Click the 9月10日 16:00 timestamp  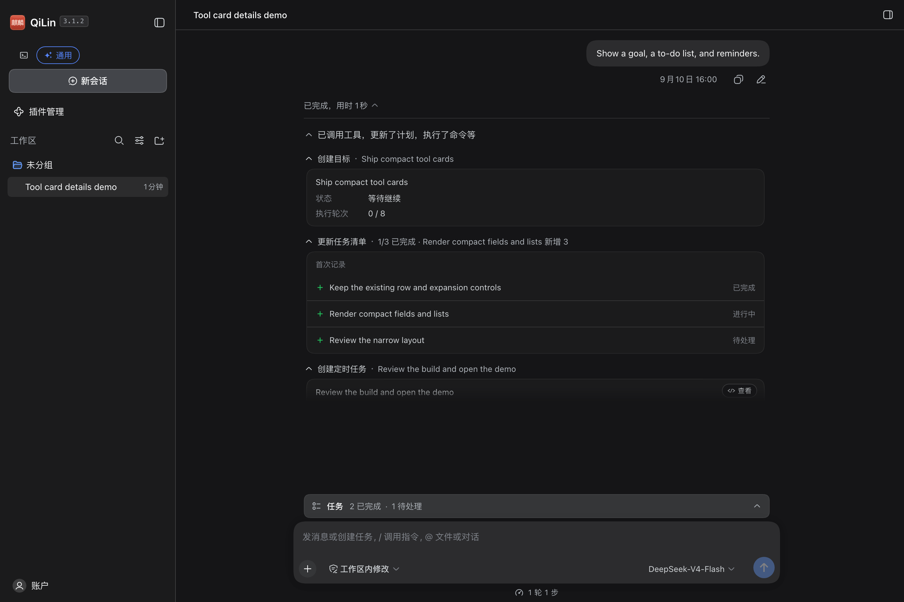coord(688,79)
